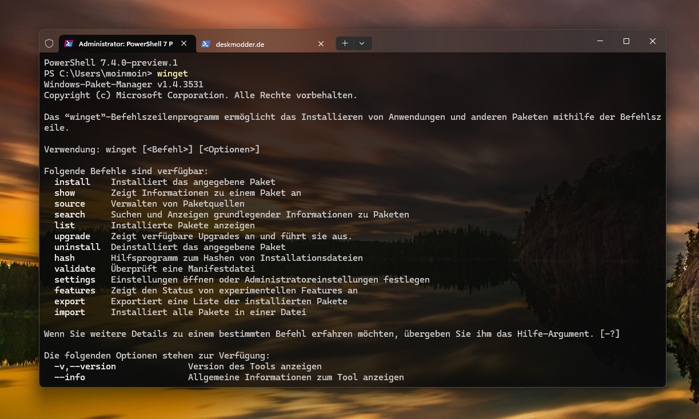Click 'Installiert das angegebene Paket' description
The image size is (699, 419).
pyautogui.click(x=193, y=182)
